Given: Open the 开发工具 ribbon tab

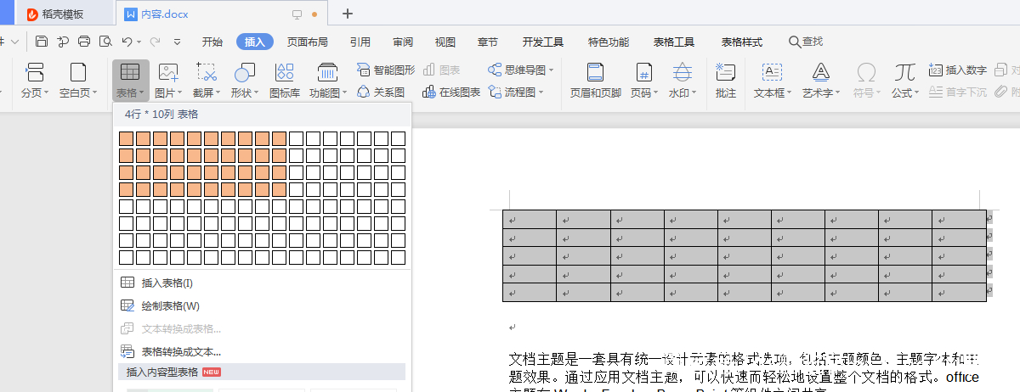Looking at the screenshot, I should point(543,42).
